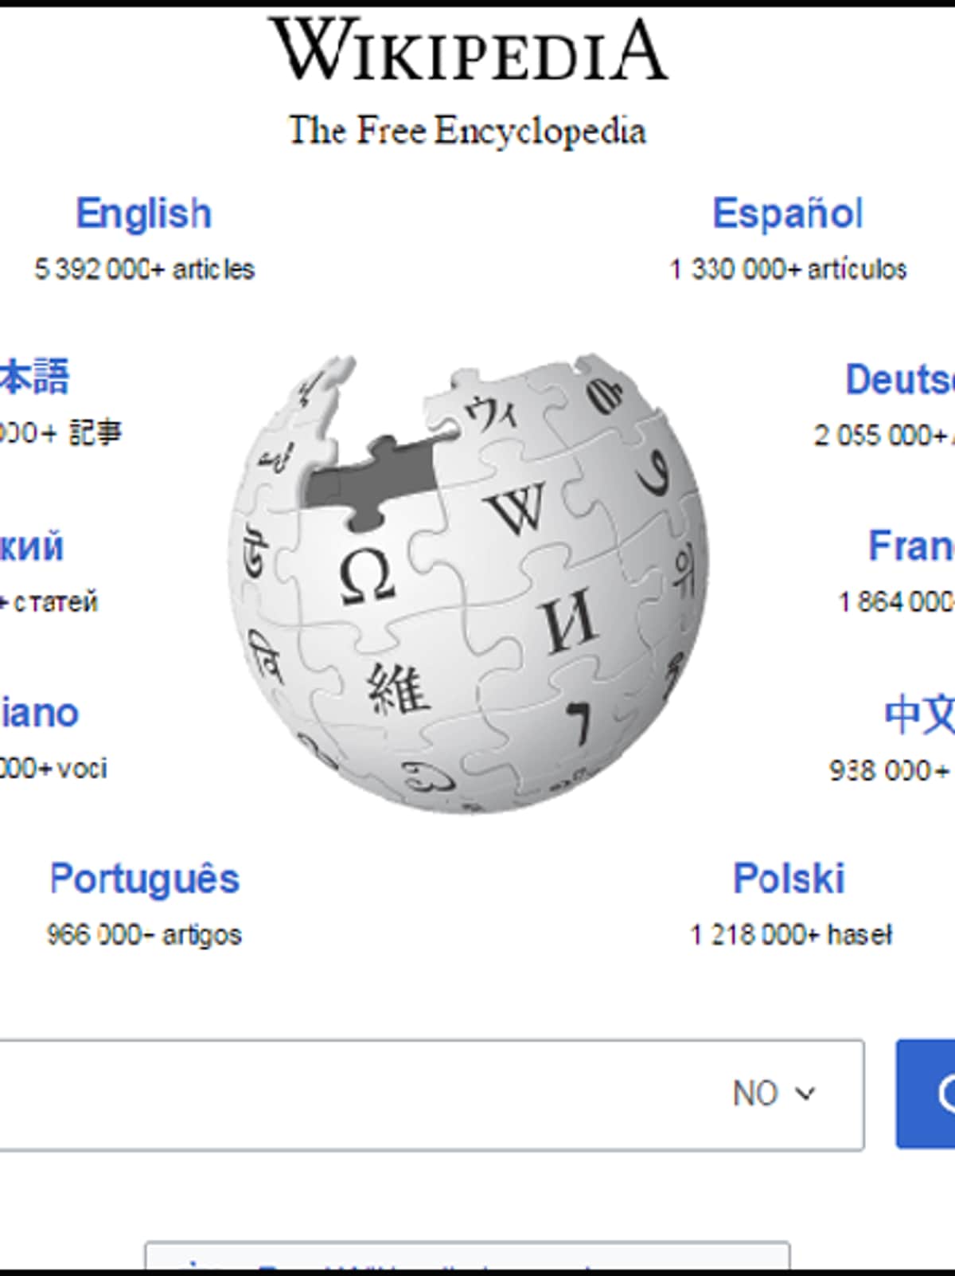Open the Português Wikipedia link
This screenshot has height=1276, width=955.
coord(144,879)
